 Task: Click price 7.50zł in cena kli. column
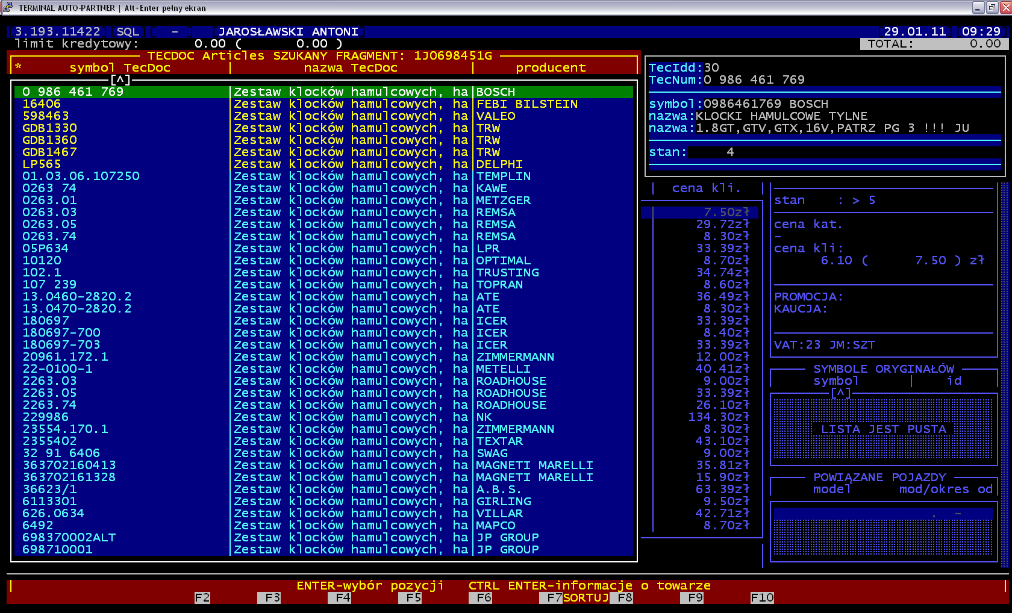pyautogui.click(x=726, y=212)
